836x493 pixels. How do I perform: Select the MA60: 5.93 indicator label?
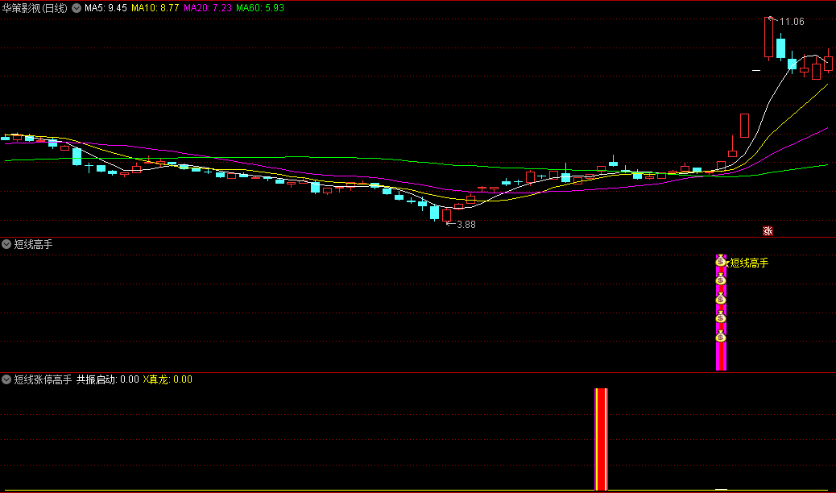[260, 8]
